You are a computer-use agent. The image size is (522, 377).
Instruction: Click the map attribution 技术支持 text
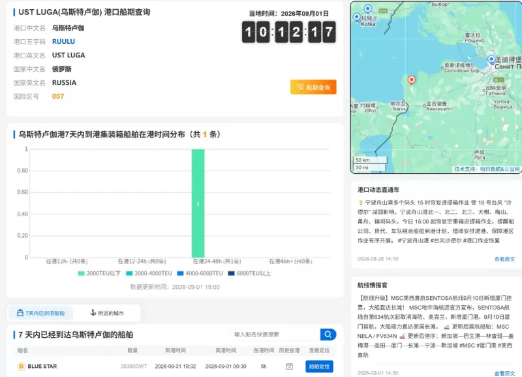[487, 169]
